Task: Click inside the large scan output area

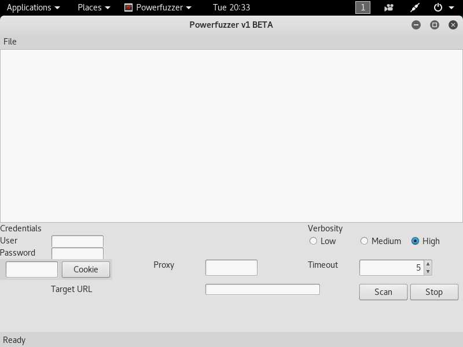Action: click(x=231, y=136)
